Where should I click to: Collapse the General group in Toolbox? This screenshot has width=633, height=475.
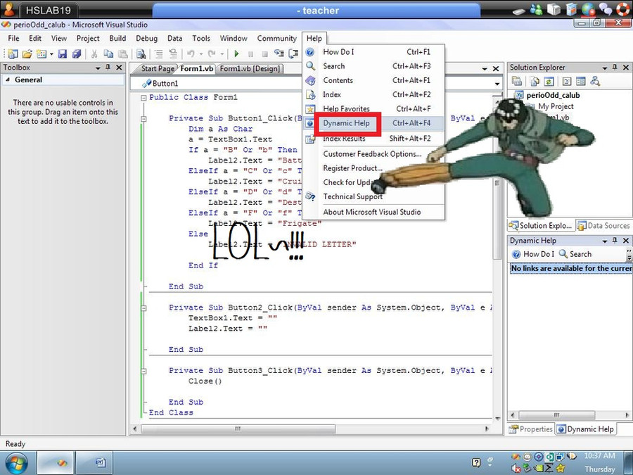click(7, 80)
